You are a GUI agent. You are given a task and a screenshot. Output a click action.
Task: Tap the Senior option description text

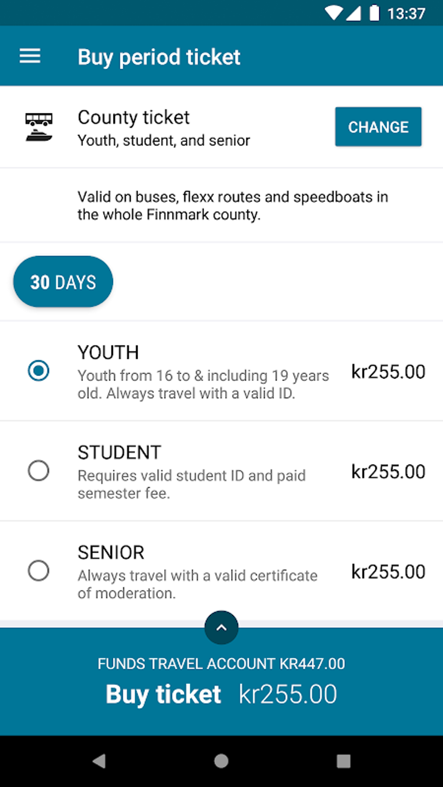[198, 584]
